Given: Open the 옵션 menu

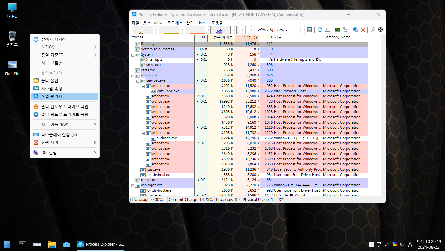Looking at the screenshot, I should pyautogui.click(x=147, y=23).
